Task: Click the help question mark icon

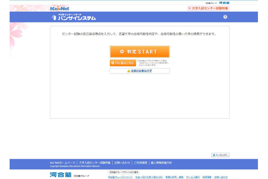Action: coord(225,17)
